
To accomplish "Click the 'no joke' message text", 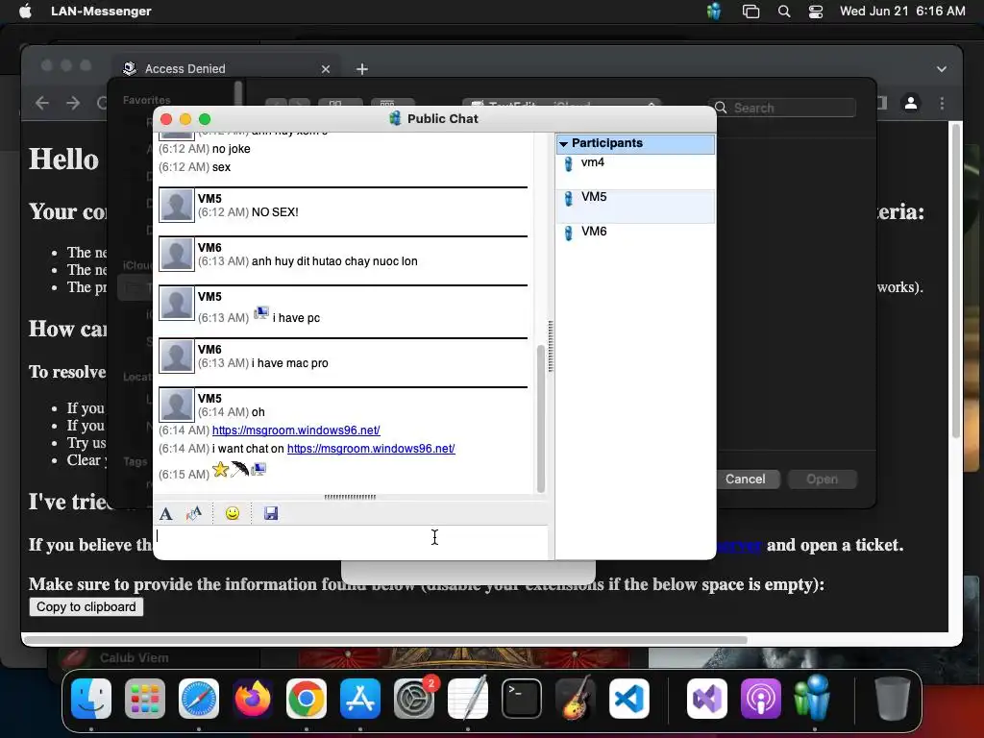I will point(231,149).
